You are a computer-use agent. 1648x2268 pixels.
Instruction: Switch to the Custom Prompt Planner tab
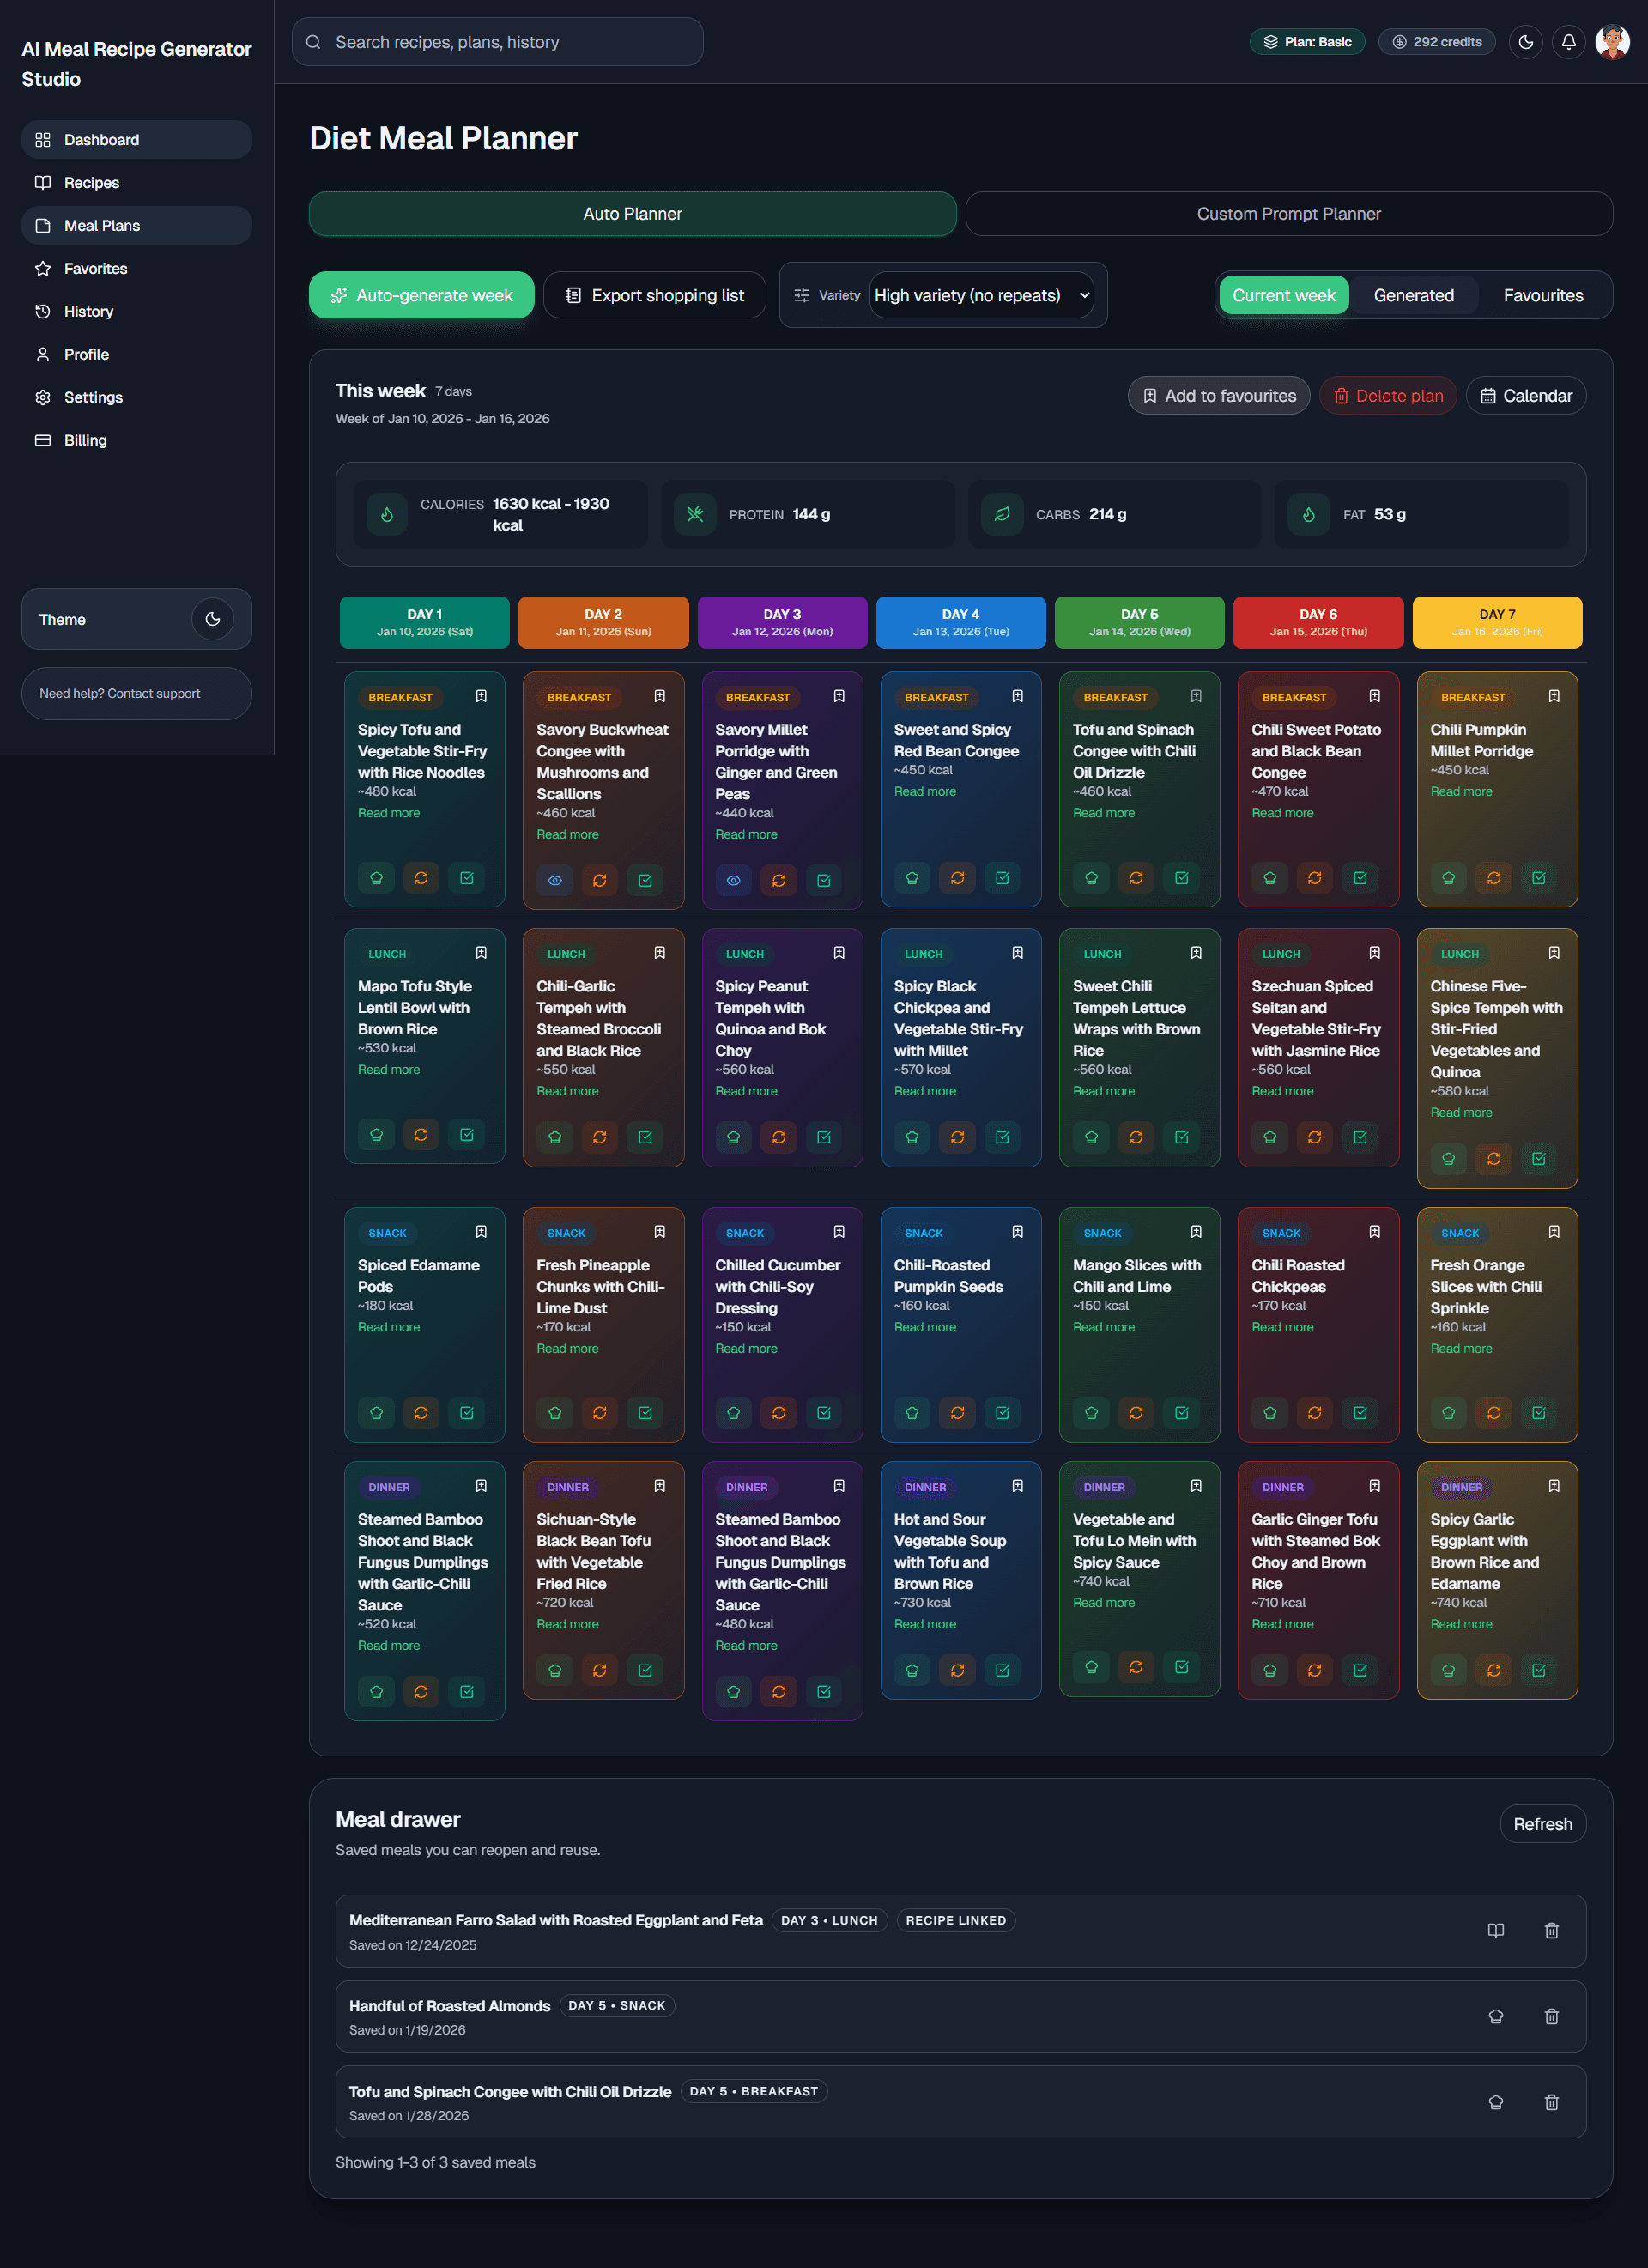tap(1288, 213)
